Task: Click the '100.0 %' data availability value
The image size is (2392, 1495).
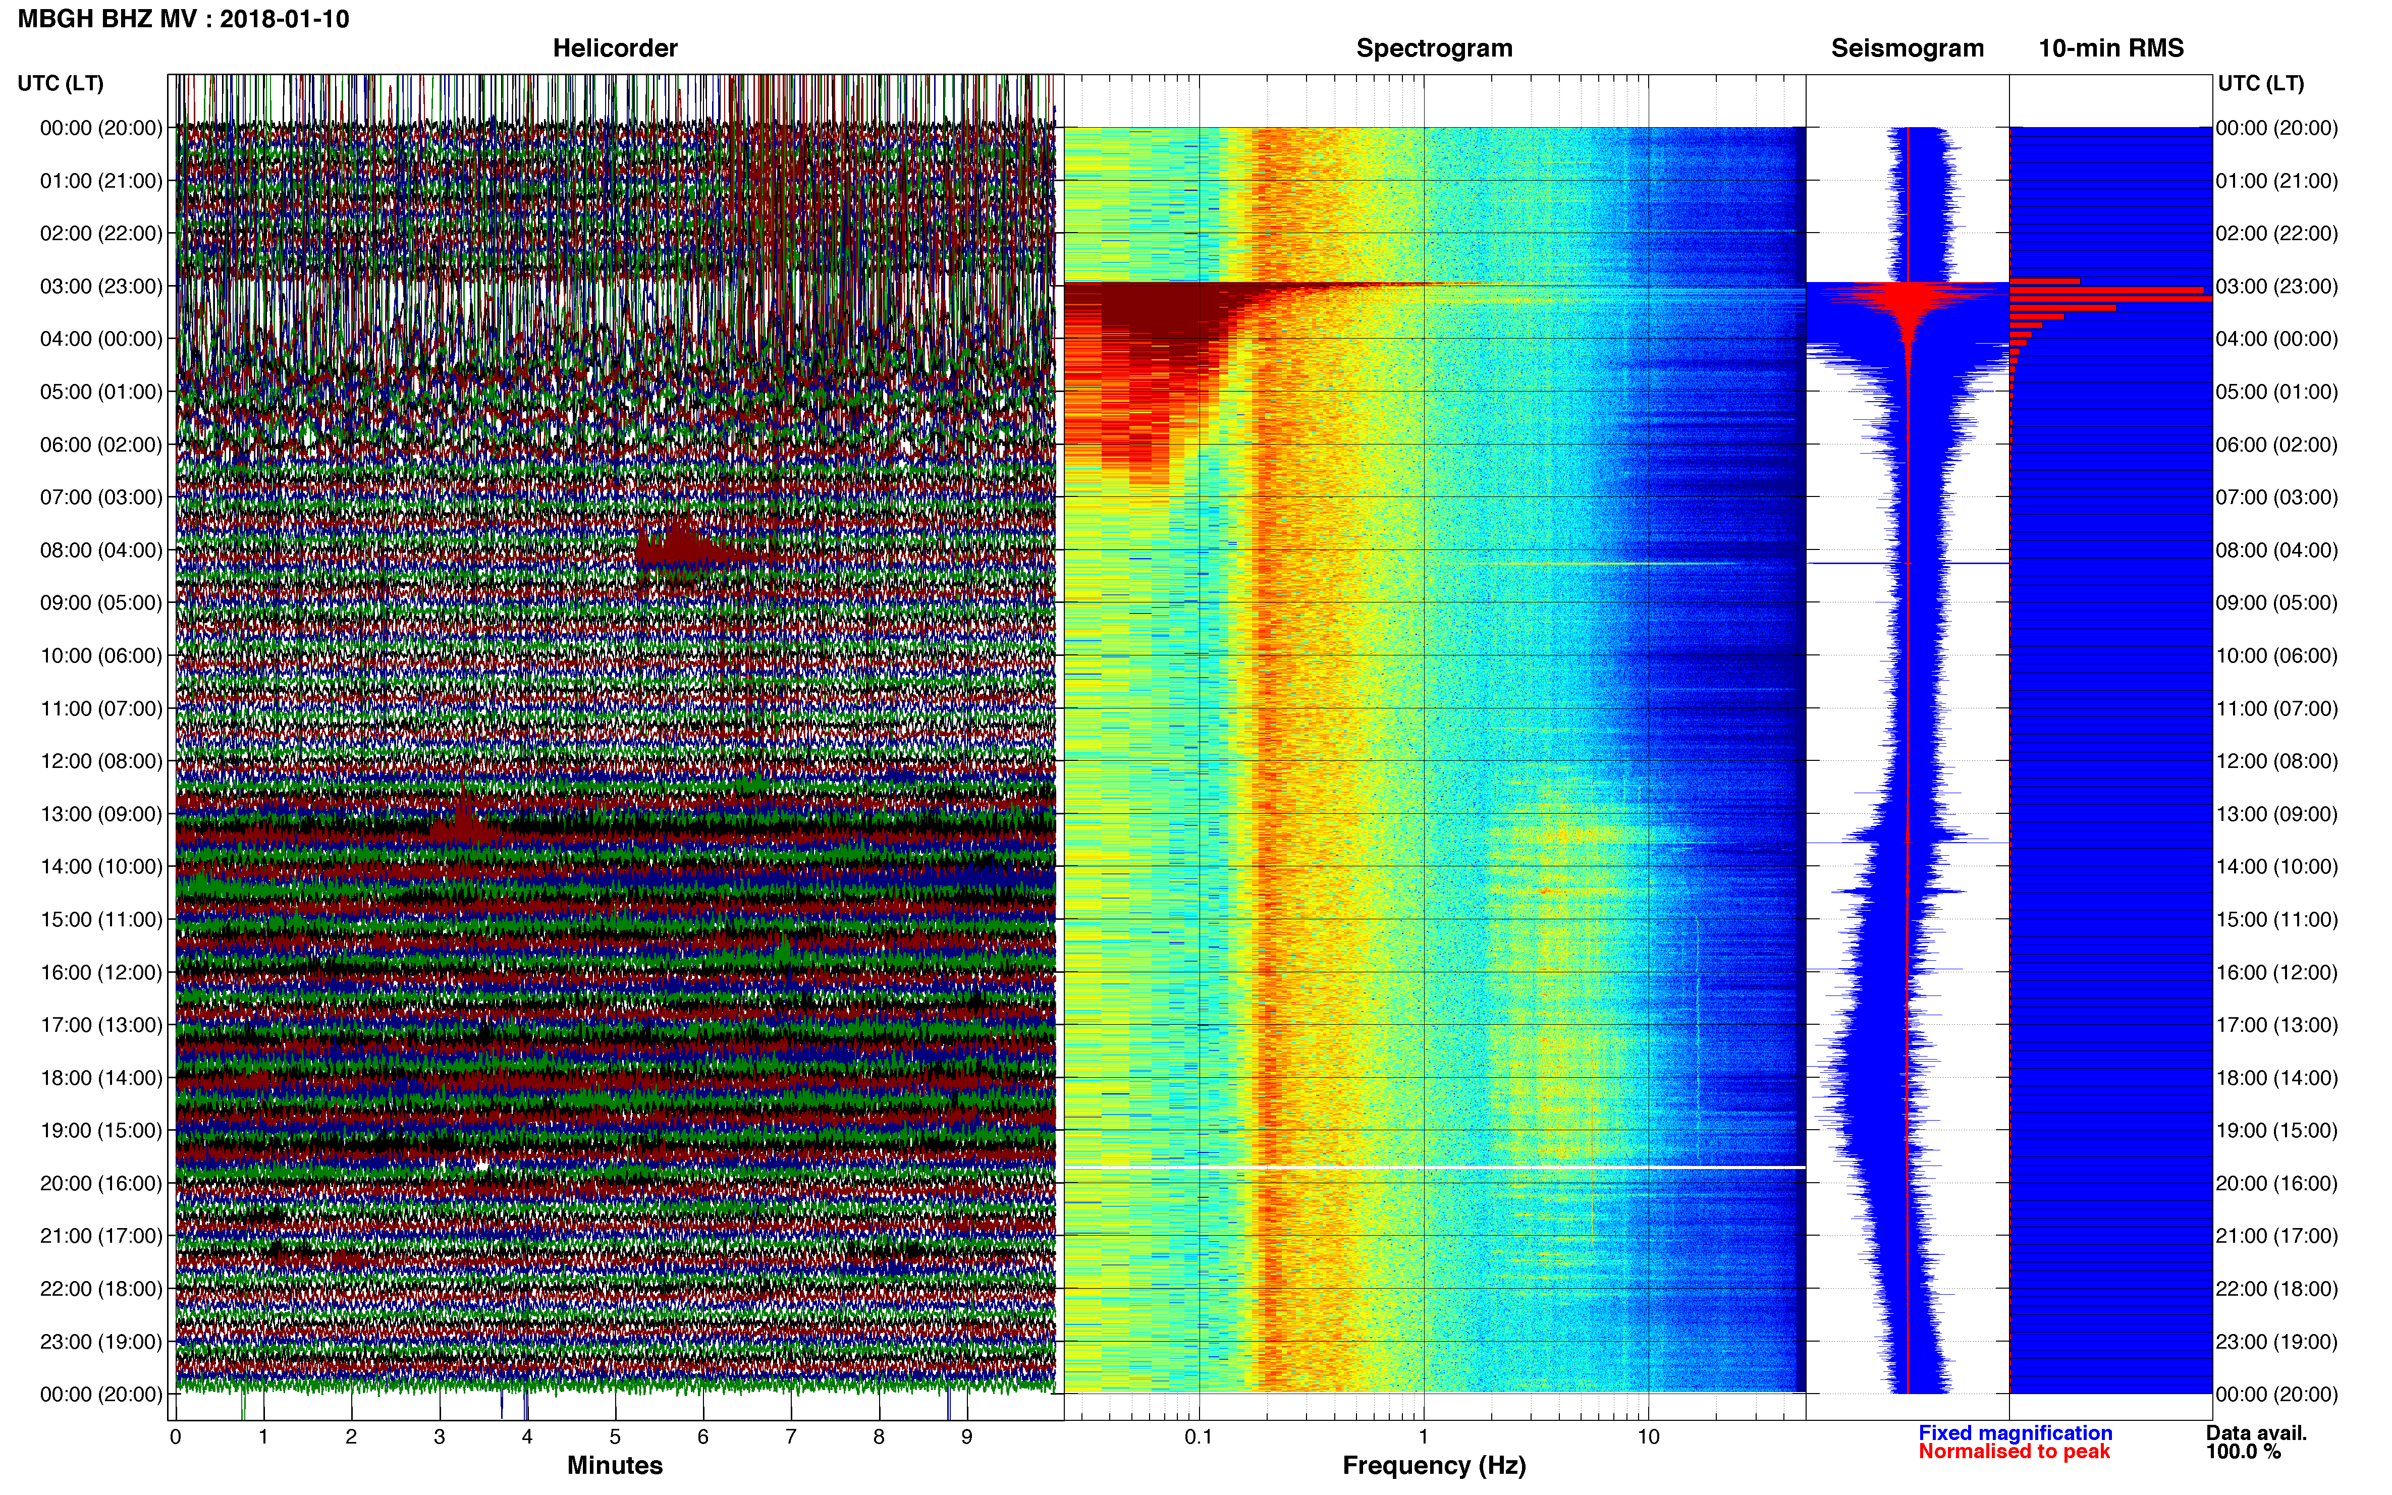Action: tap(2244, 1452)
